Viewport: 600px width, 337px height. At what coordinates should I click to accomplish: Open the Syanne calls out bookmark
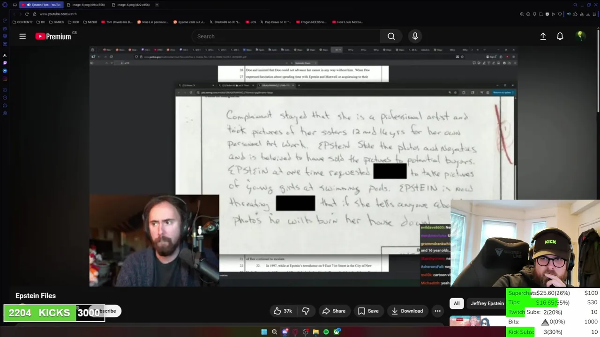click(189, 22)
